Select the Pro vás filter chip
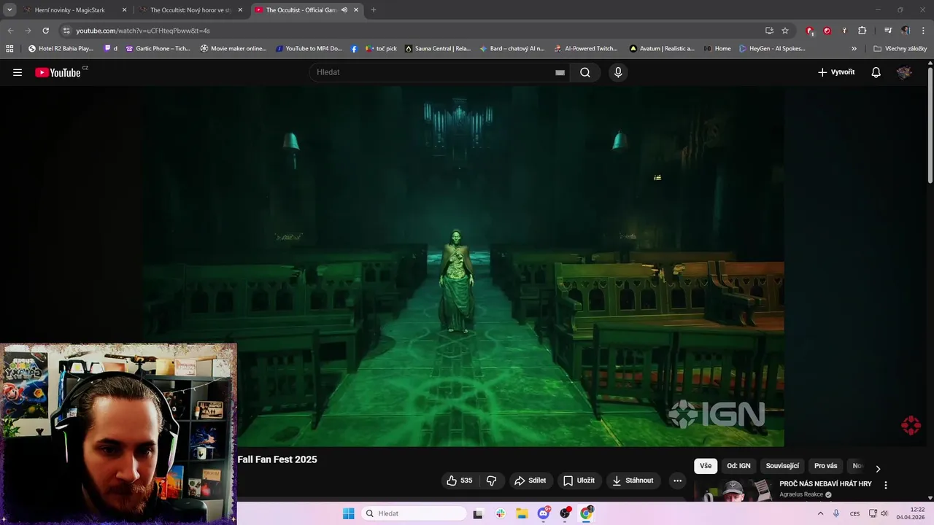The image size is (934, 525). (x=826, y=466)
